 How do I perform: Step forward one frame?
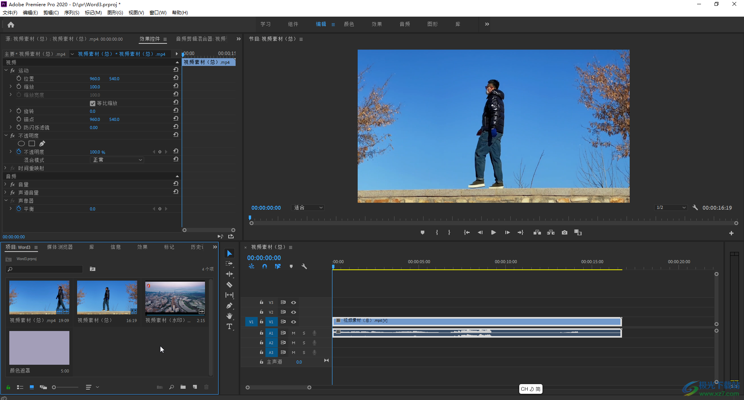507,233
